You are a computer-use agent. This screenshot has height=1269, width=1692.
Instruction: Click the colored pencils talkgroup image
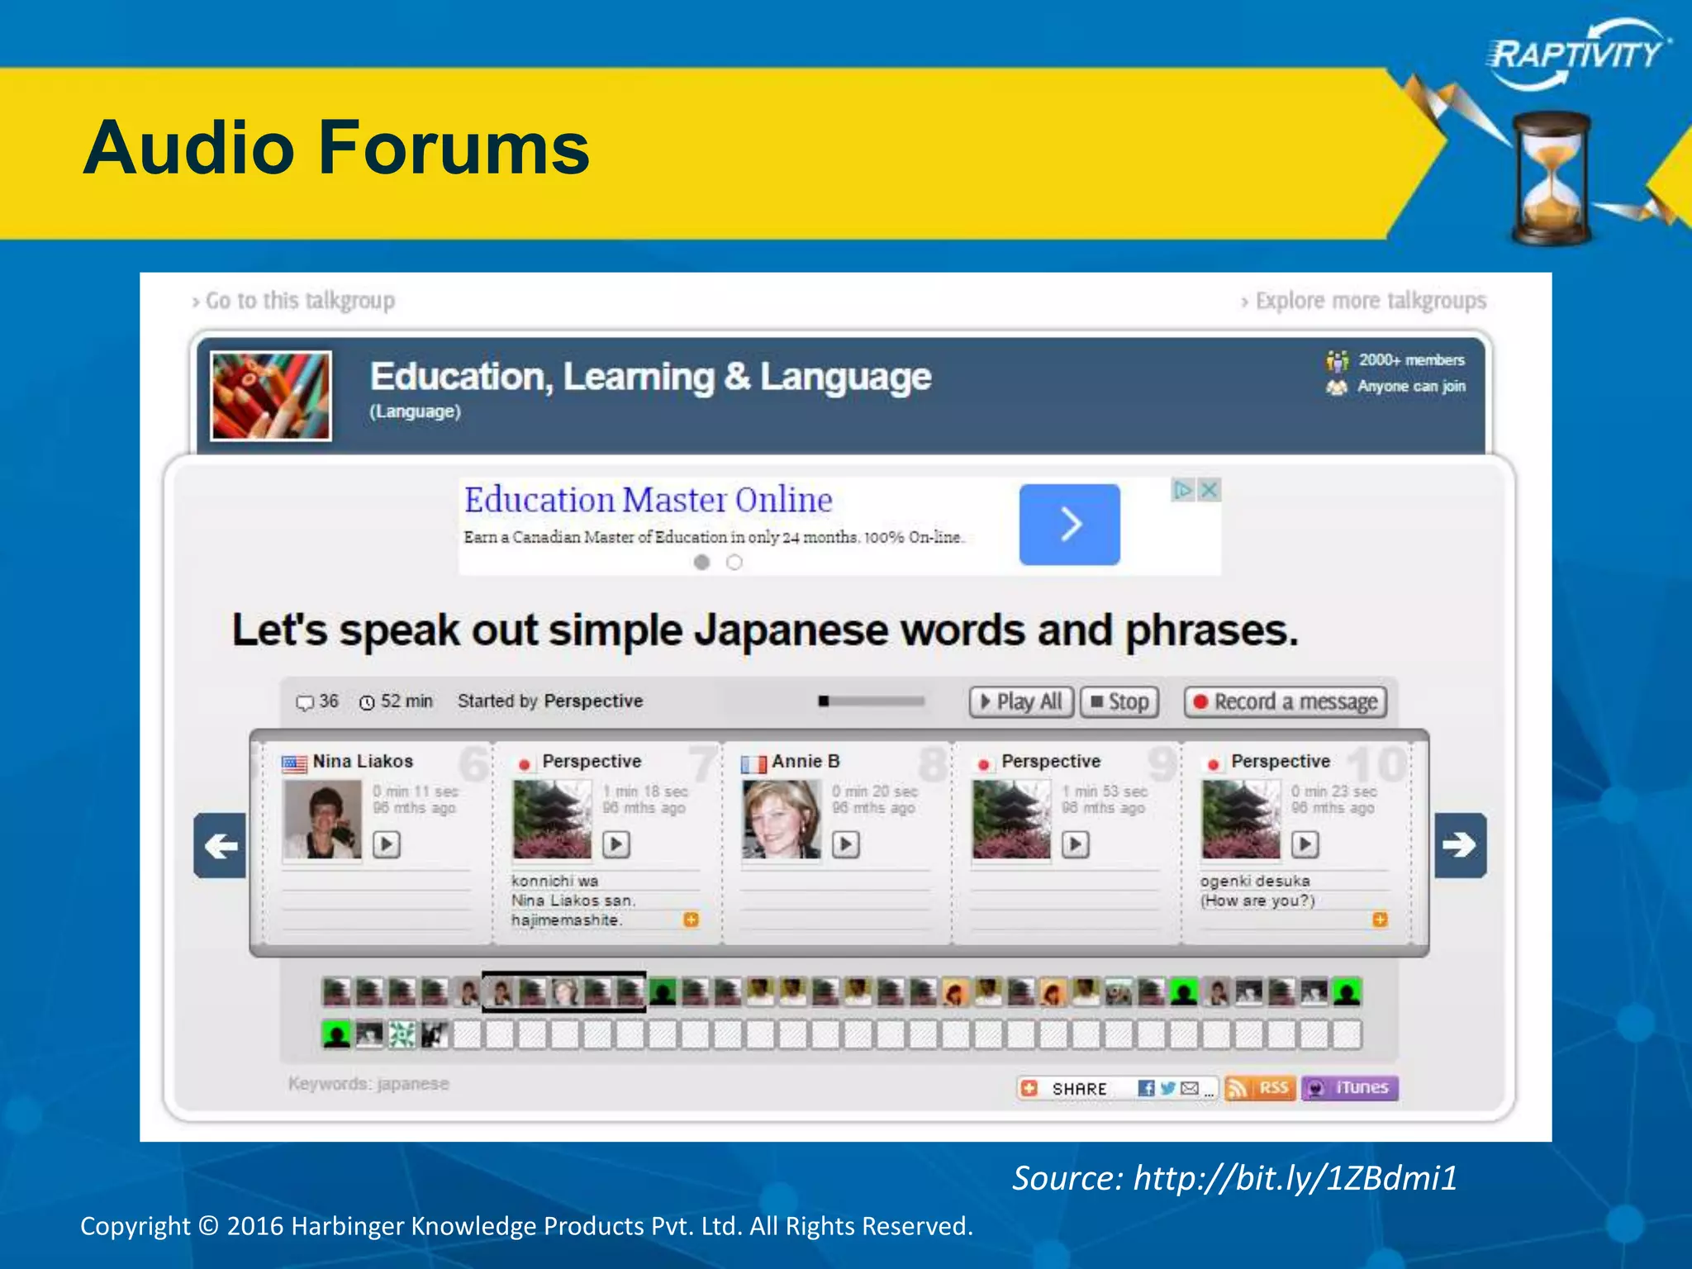[271, 396]
